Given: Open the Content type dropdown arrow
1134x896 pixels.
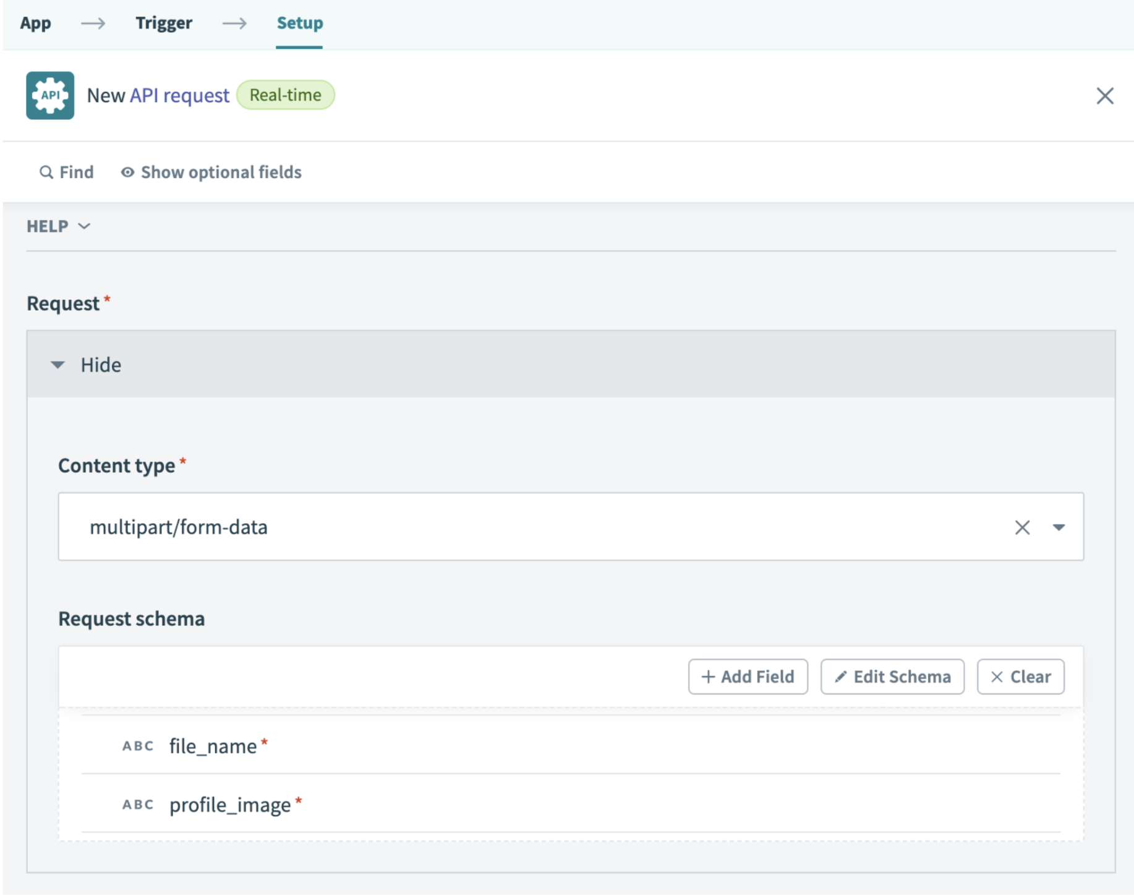Looking at the screenshot, I should click(1059, 527).
